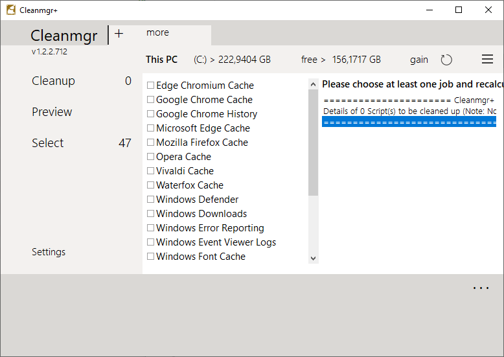Click Select in the sidebar
504x357 pixels.
click(48, 143)
